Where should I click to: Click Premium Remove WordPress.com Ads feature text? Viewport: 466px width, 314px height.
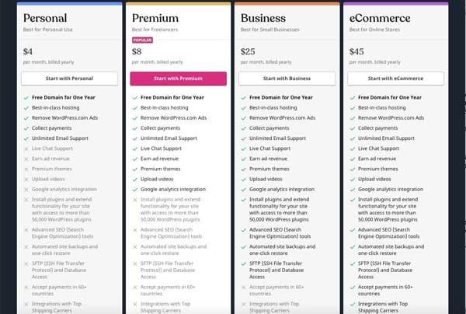[173, 118]
